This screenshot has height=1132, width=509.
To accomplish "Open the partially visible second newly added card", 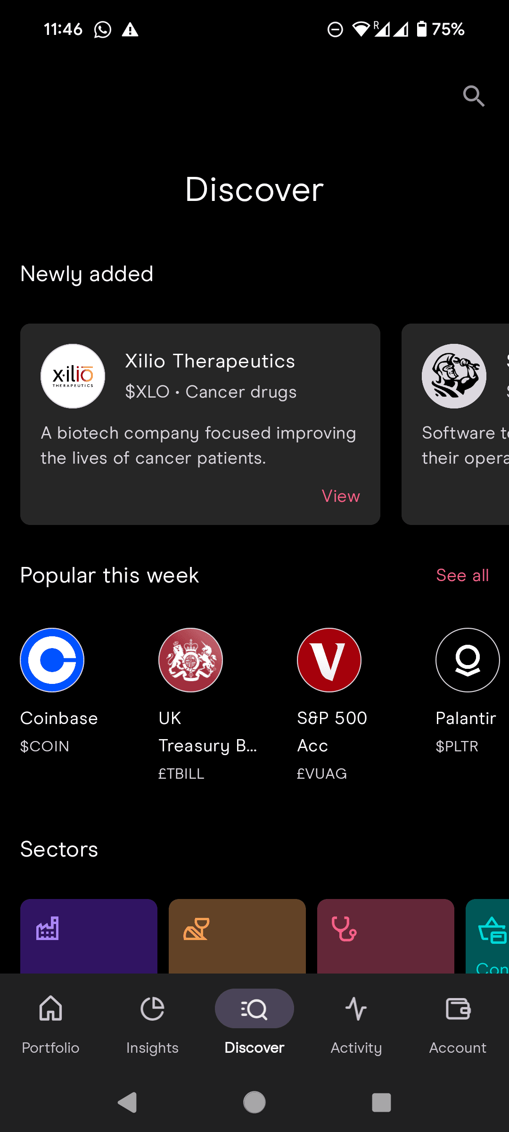I will point(455,424).
